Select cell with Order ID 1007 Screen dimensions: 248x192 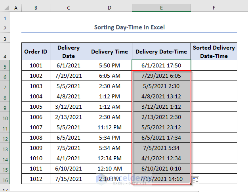tap(36, 127)
